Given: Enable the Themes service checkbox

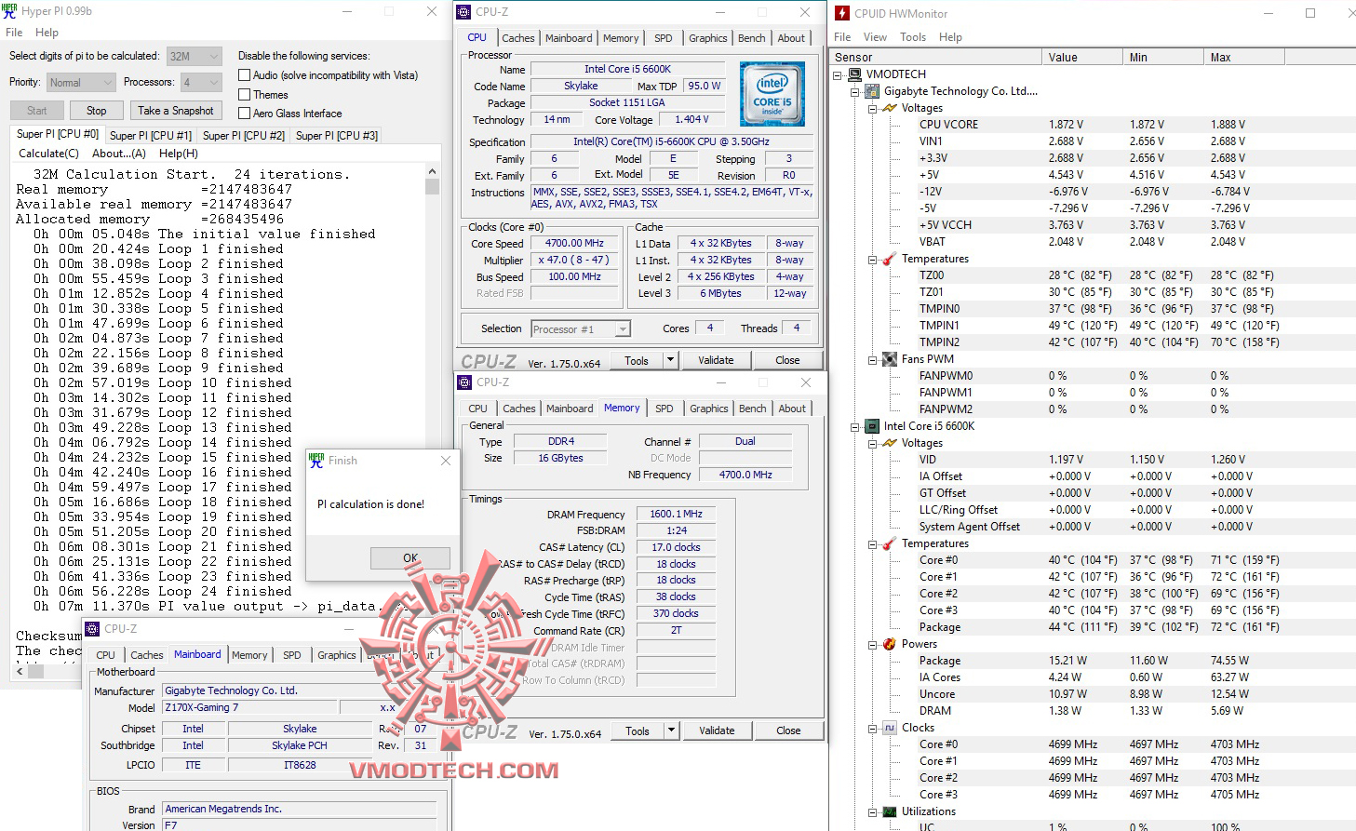Looking at the screenshot, I should [244, 94].
